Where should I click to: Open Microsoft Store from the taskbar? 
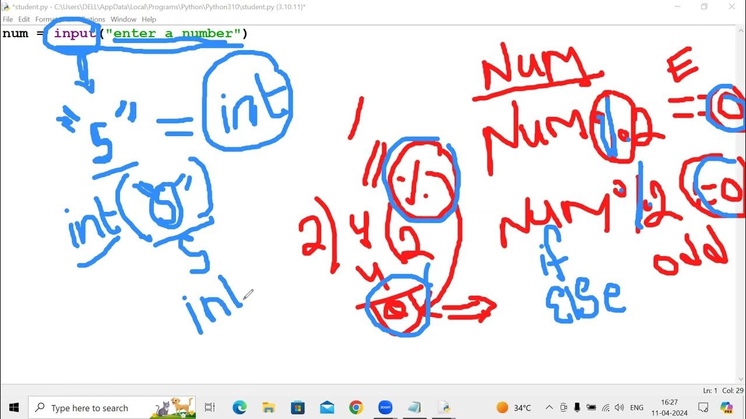click(298, 407)
